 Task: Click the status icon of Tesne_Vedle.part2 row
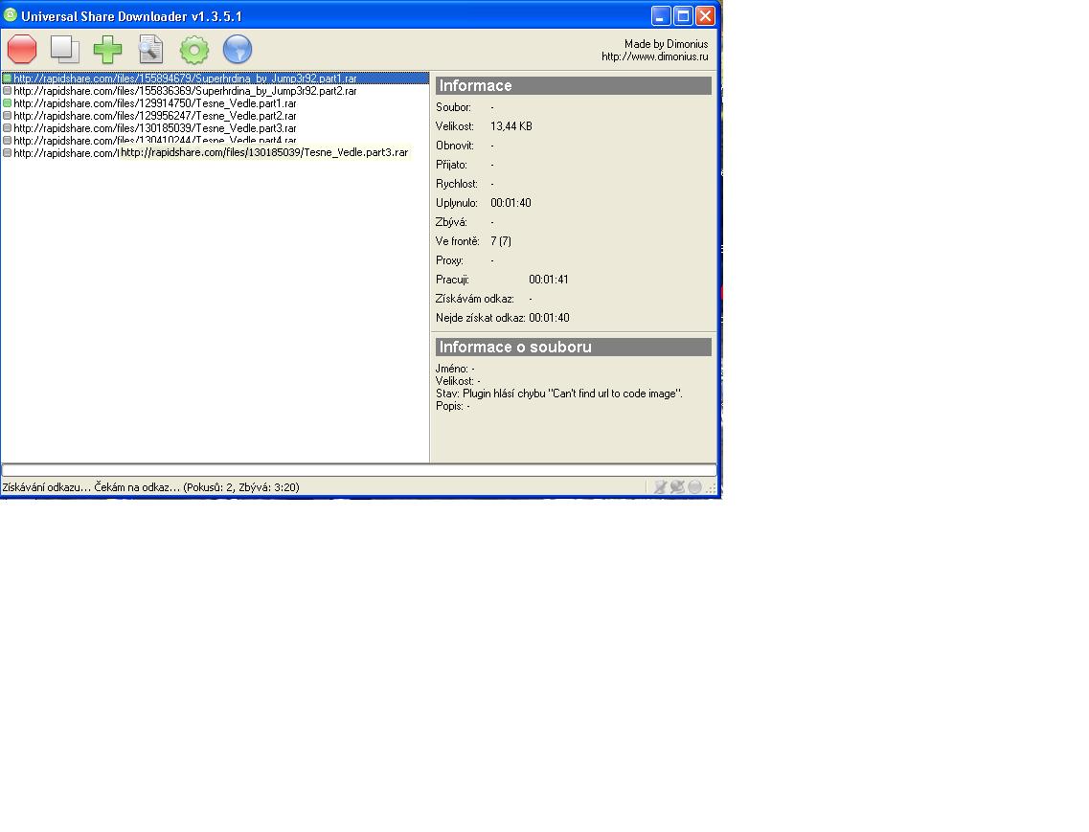pos(7,116)
